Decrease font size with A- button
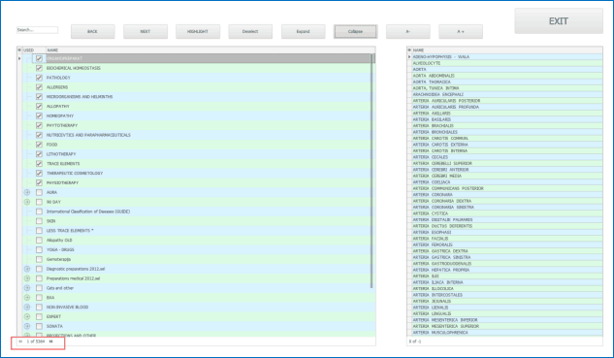Image resolution: width=614 pixels, height=358 pixels. tap(408, 32)
